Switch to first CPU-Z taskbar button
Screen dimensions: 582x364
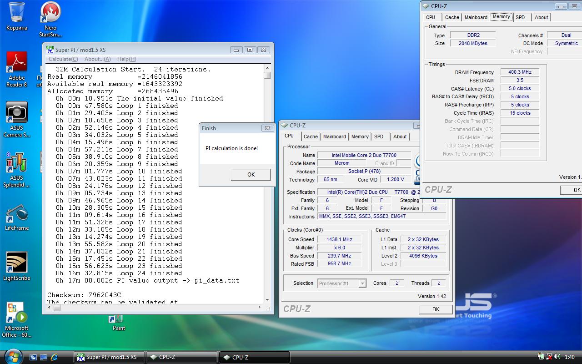(x=182, y=357)
